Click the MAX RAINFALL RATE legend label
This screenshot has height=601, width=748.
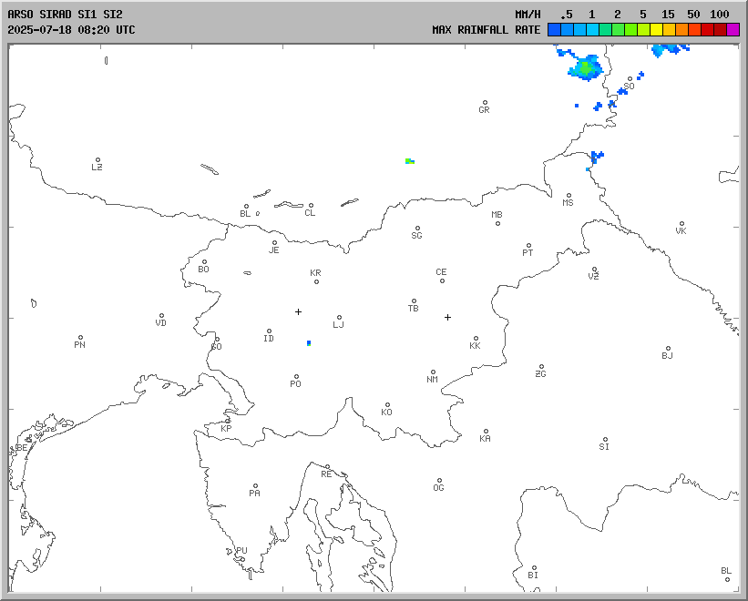486,29
